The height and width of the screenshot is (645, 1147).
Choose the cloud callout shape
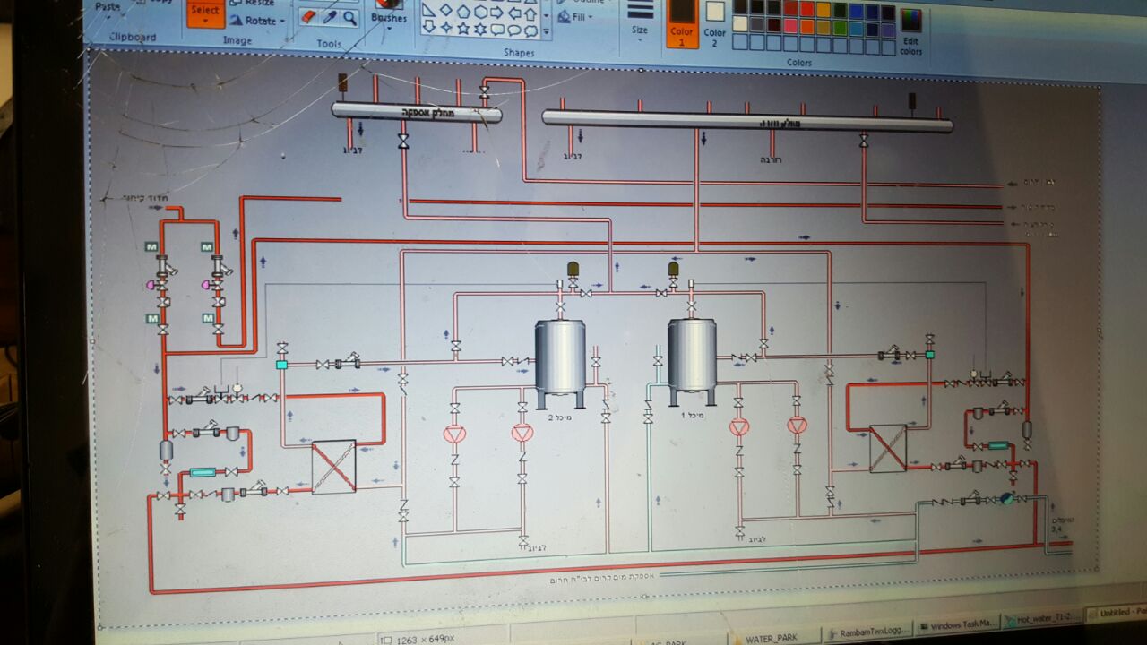[x=531, y=30]
